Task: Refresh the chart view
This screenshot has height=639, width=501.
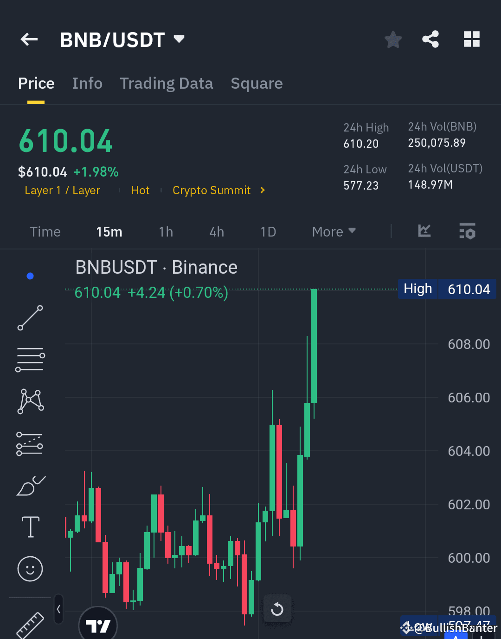Action: tap(277, 609)
